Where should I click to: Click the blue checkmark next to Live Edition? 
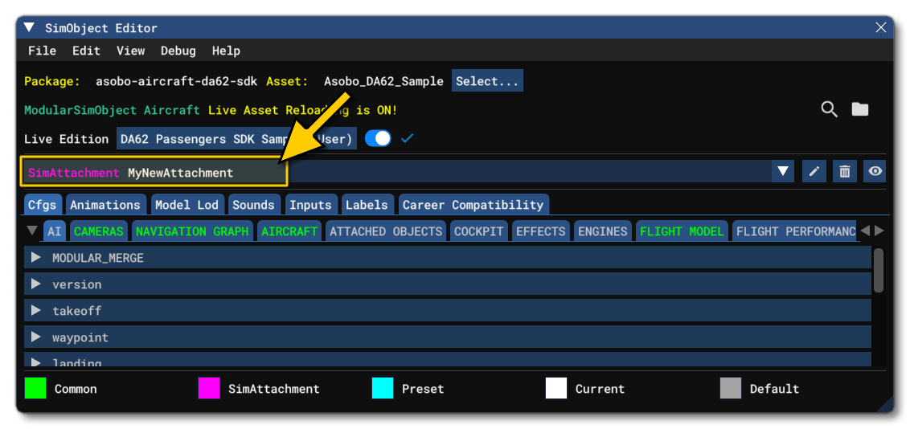coord(407,139)
